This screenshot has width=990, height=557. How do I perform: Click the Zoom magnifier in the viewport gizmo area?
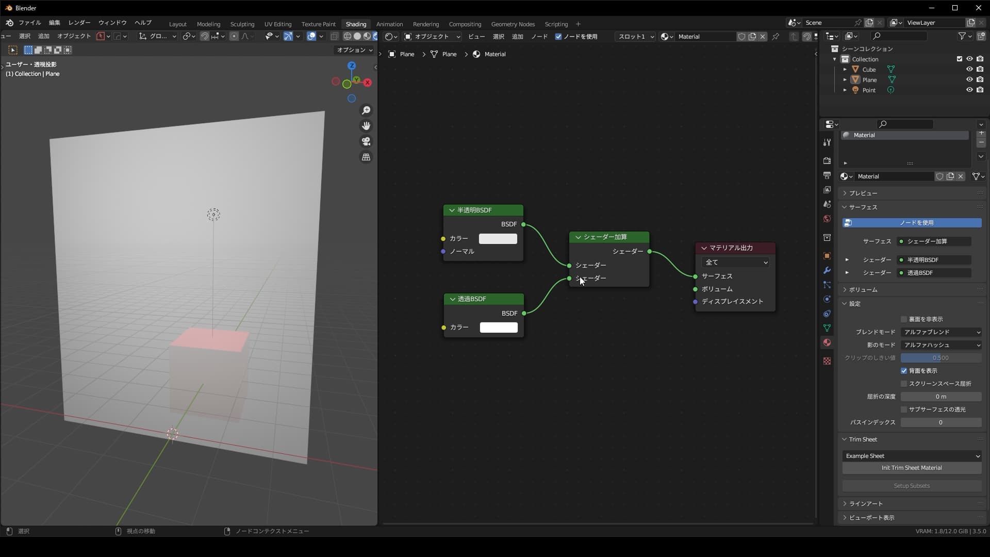(x=366, y=110)
